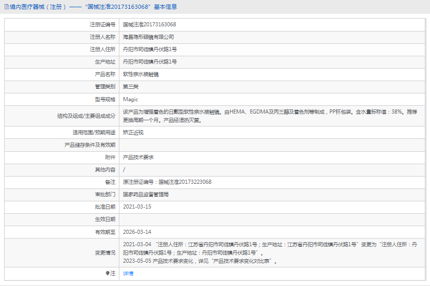The height and width of the screenshot is (286, 430).
Task: Select 丹阳市司徒镇丹伏路1号 in the 注册人住所 row
Action: tap(150, 50)
